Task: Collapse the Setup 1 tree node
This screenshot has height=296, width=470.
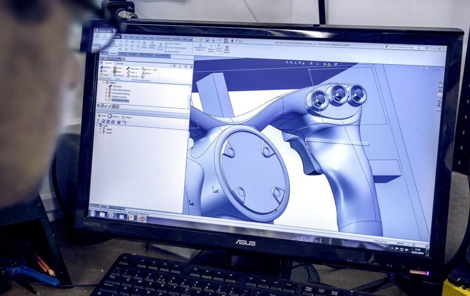Action: (x=103, y=82)
